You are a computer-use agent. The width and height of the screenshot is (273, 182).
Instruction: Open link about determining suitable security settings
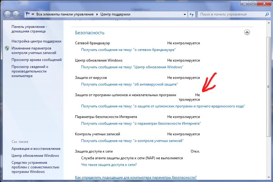pos(136,177)
